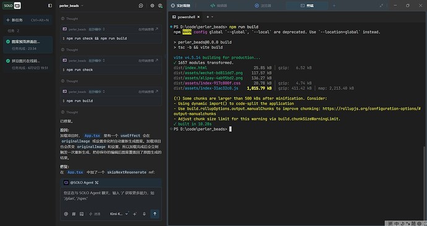Expand Thought above npm run build
The image size is (427, 226).
[70, 81]
